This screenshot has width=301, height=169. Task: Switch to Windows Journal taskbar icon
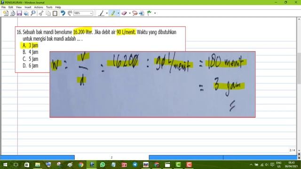(92, 165)
